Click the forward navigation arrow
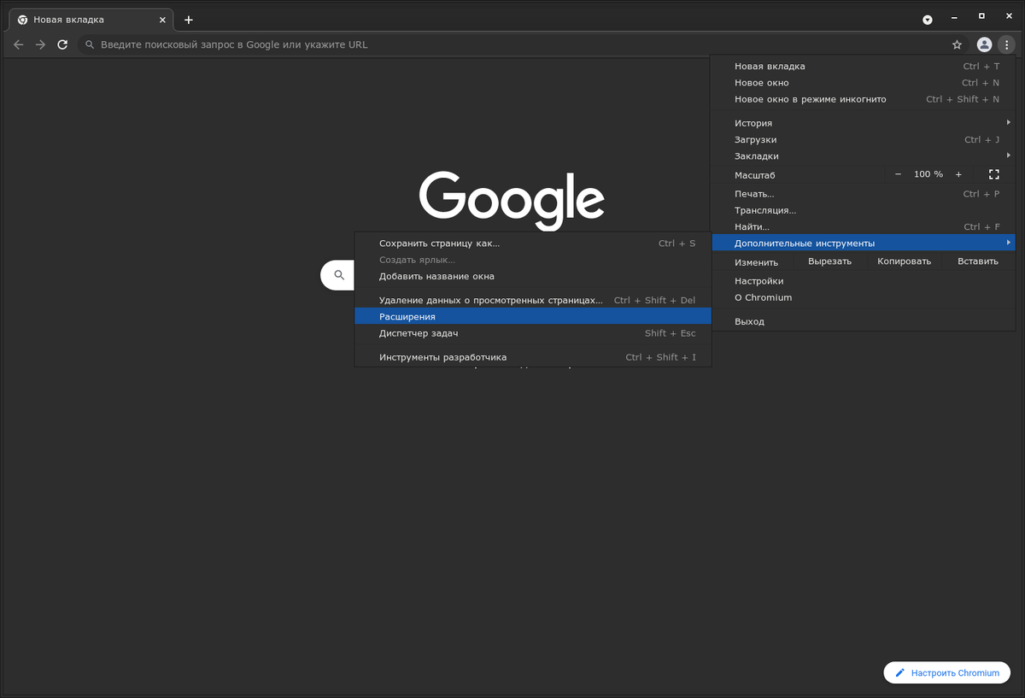1025x698 pixels. pyautogui.click(x=40, y=44)
